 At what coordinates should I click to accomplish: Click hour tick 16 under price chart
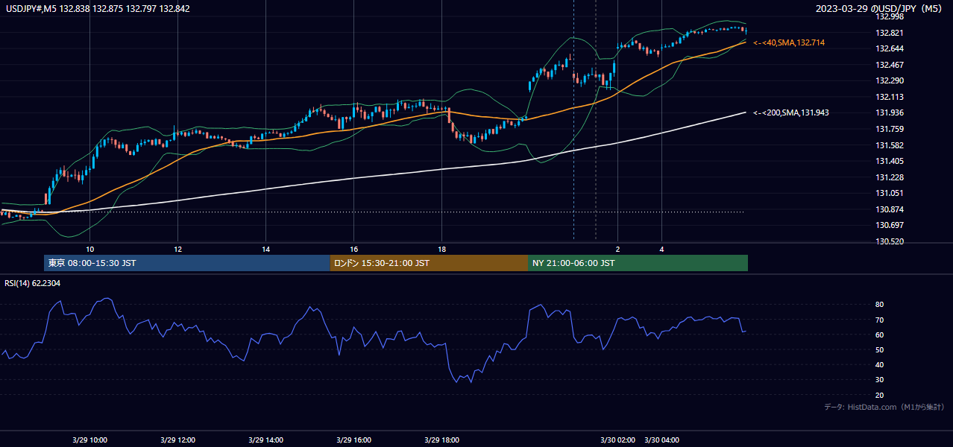click(353, 249)
